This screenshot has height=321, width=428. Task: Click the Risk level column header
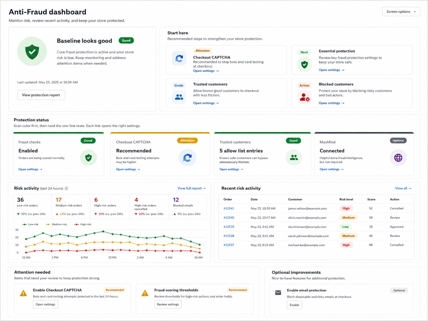[x=346, y=199]
